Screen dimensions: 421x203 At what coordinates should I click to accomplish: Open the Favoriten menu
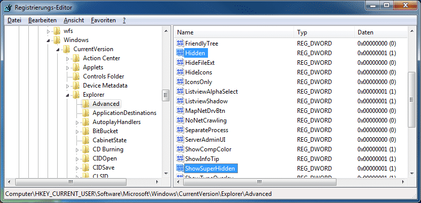pos(103,20)
